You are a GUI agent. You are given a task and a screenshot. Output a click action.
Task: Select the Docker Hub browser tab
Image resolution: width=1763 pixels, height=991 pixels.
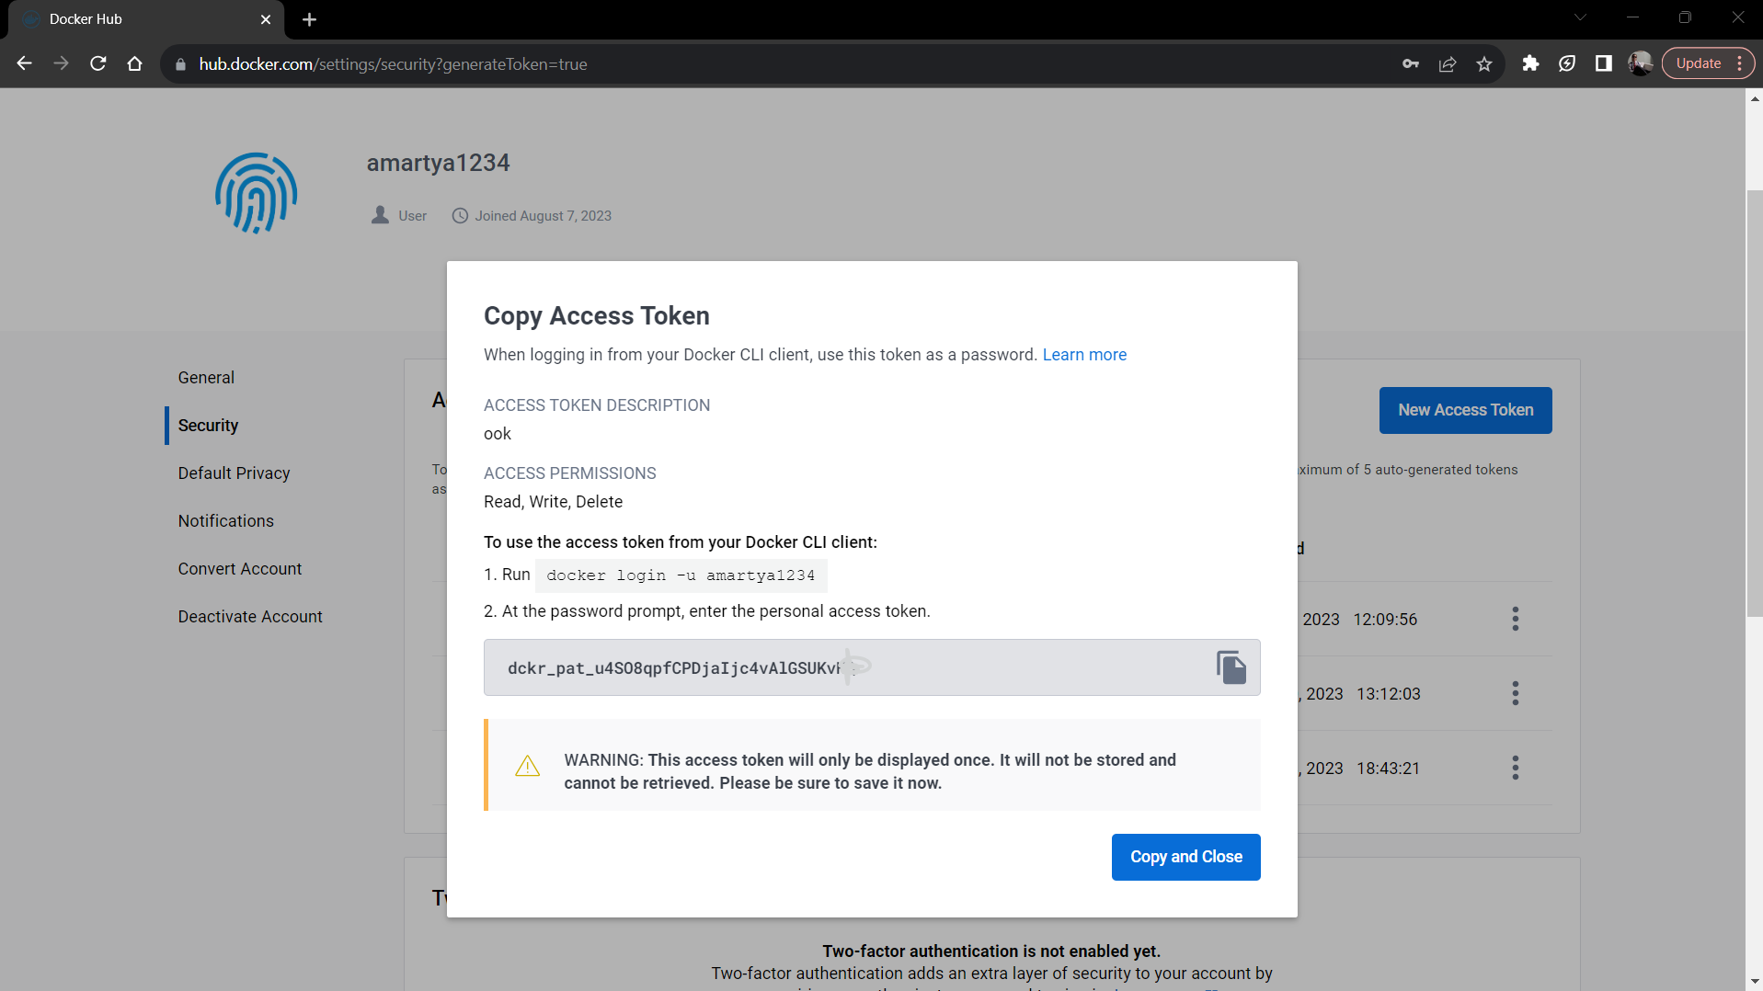tap(147, 19)
